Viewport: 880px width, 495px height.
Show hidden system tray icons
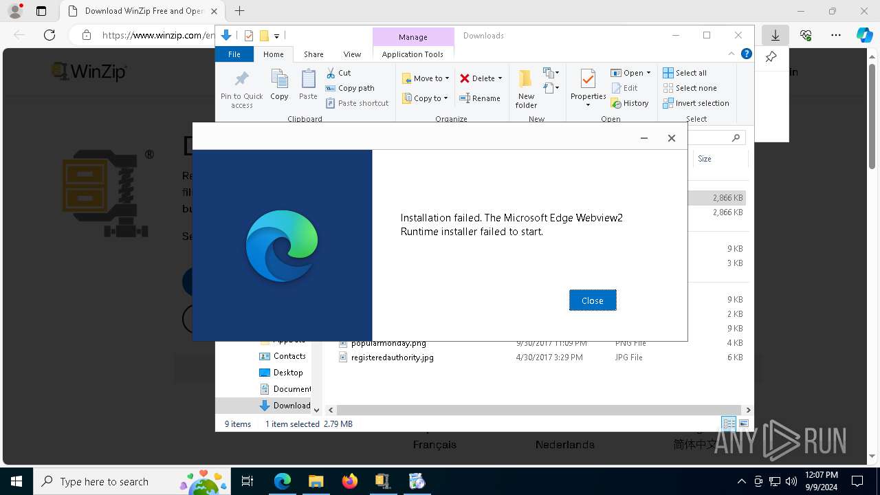click(x=741, y=481)
